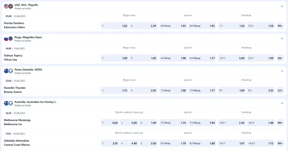288x151 pixels.
Task: Open the Dunedin Thunder vs Botany Swarm match
Action: tap(13, 90)
